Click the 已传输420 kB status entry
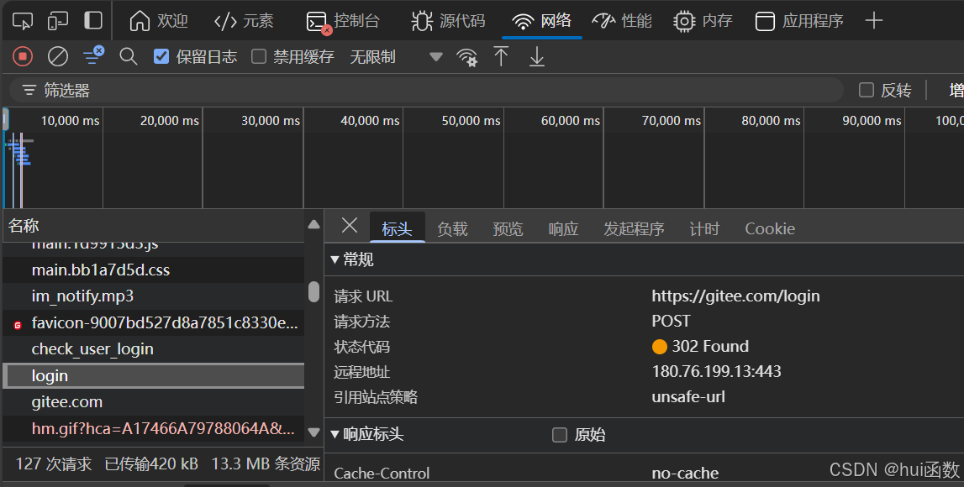Image resolution: width=964 pixels, height=487 pixels. click(x=151, y=463)
